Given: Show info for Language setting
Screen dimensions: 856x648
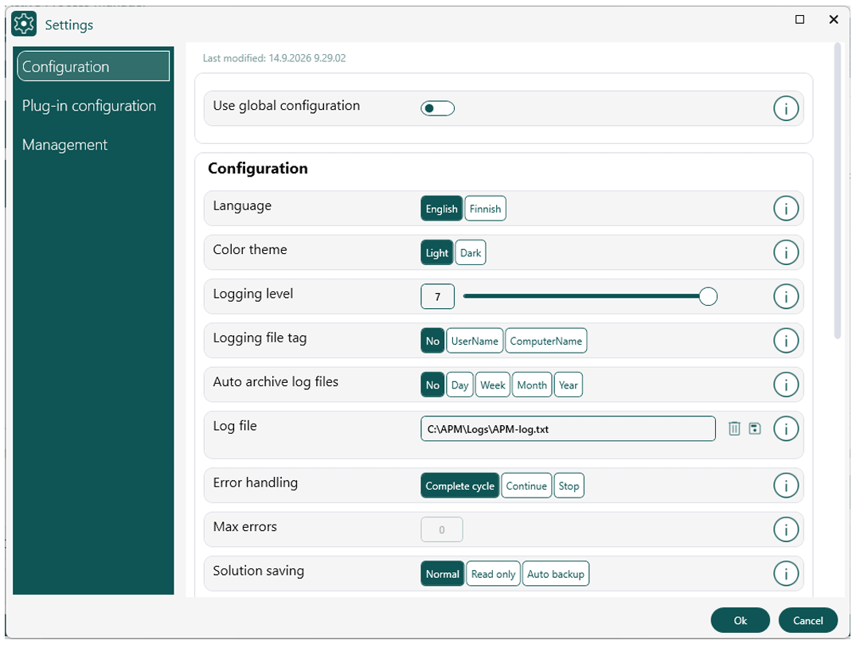Looking at the screenshot, I should 786,208.
